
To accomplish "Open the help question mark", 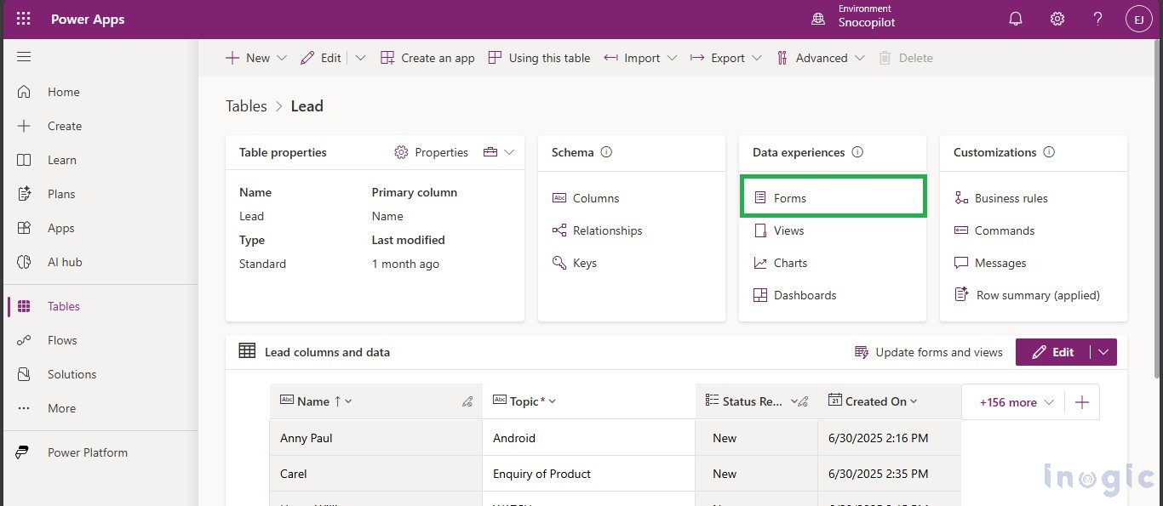I will pyautogui.click(x=1098, y=19).
